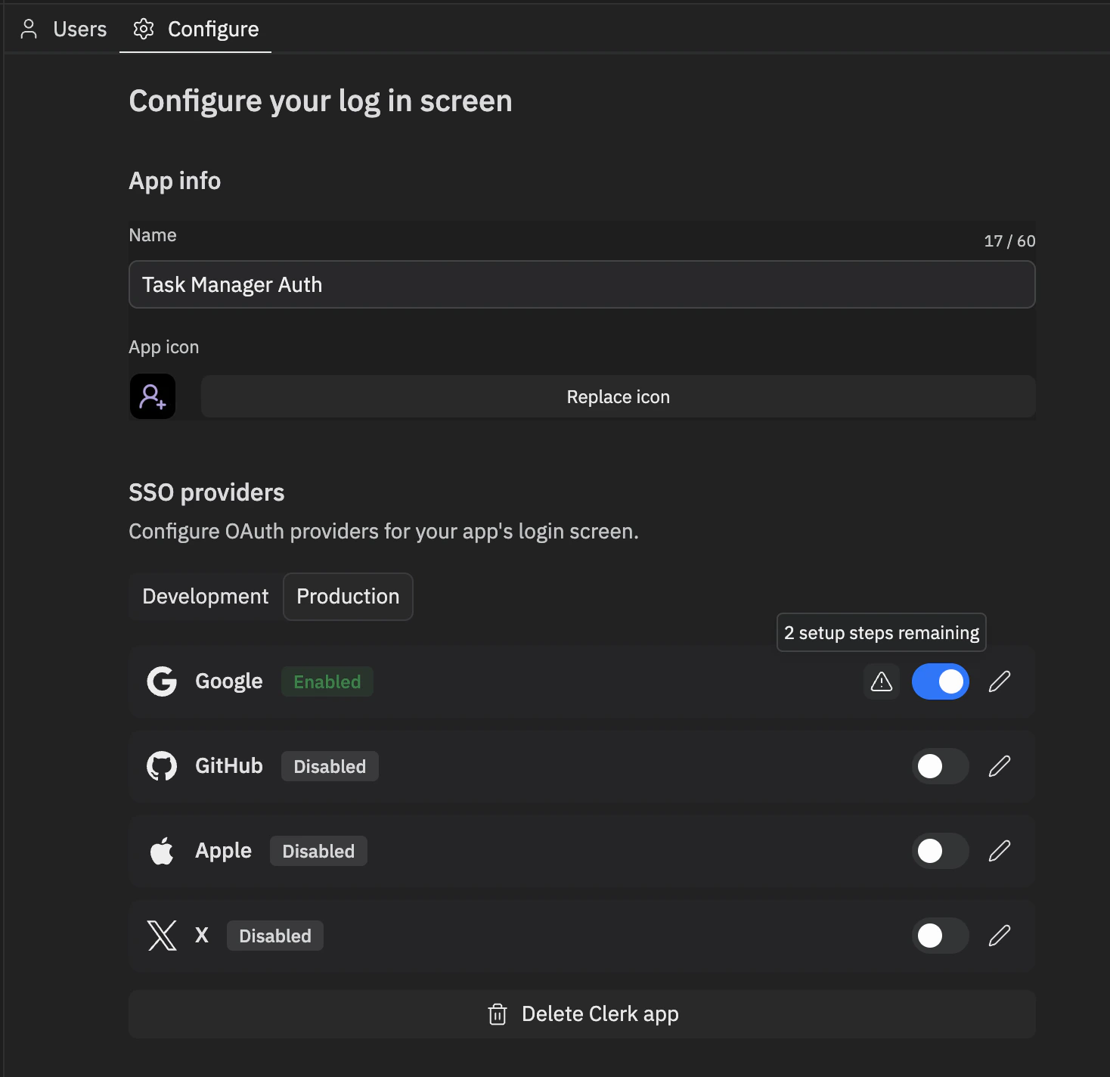Click the Apple Disabled status badge
1110x1077 pixels.
point(318,851)
